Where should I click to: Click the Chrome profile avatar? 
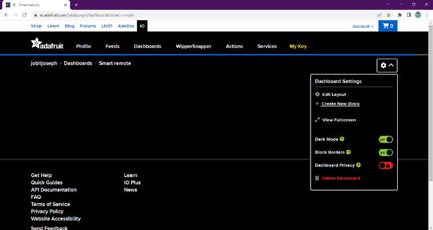point(418,15)
